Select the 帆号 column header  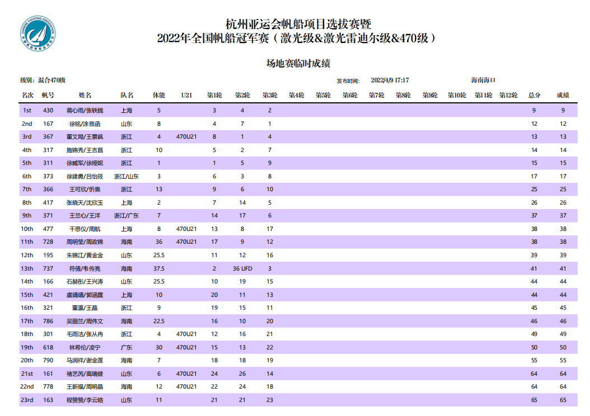pos(48,96)
